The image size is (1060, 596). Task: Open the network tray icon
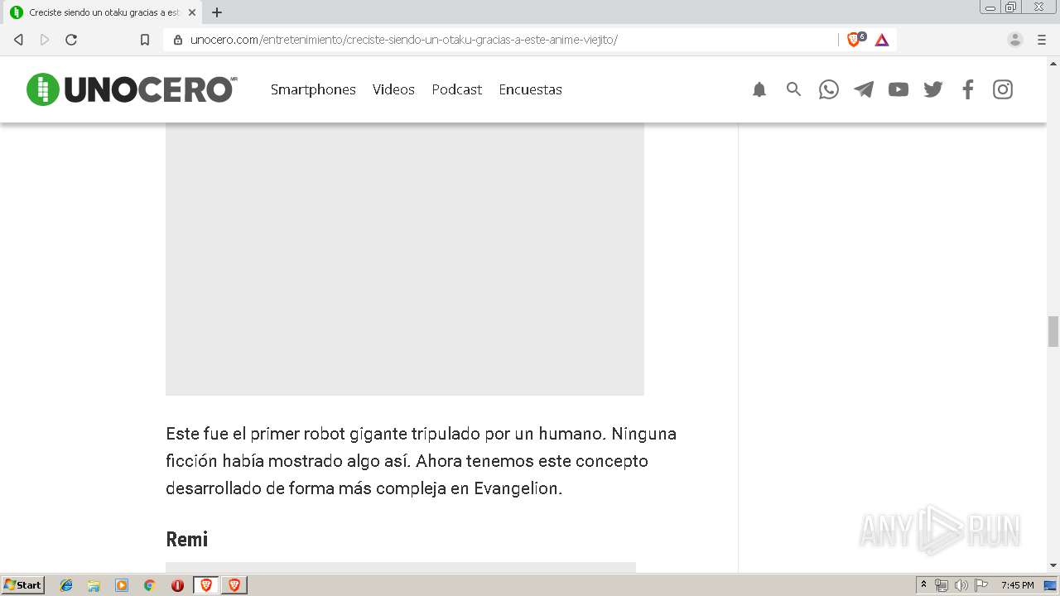pos(941,585)
